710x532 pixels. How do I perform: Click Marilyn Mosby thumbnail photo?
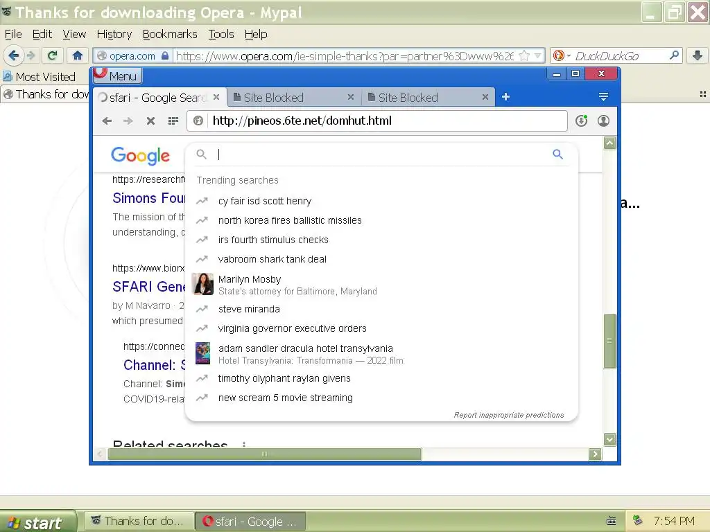(x=202, y=285)
